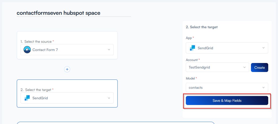Screen dimensions: 278x124
Task: Open the target dropdown in the left card
Action: [67, 98]
